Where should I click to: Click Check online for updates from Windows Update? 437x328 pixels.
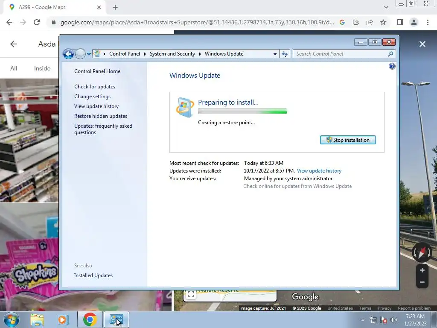[x=297, y=186]
